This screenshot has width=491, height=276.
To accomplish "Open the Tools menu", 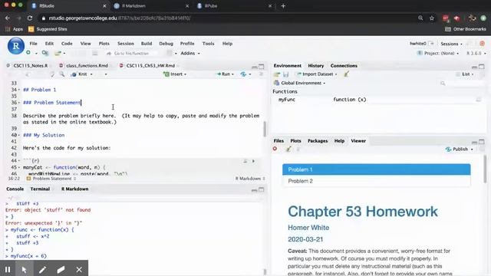I will pyautogui.click(x=208, y=44).
